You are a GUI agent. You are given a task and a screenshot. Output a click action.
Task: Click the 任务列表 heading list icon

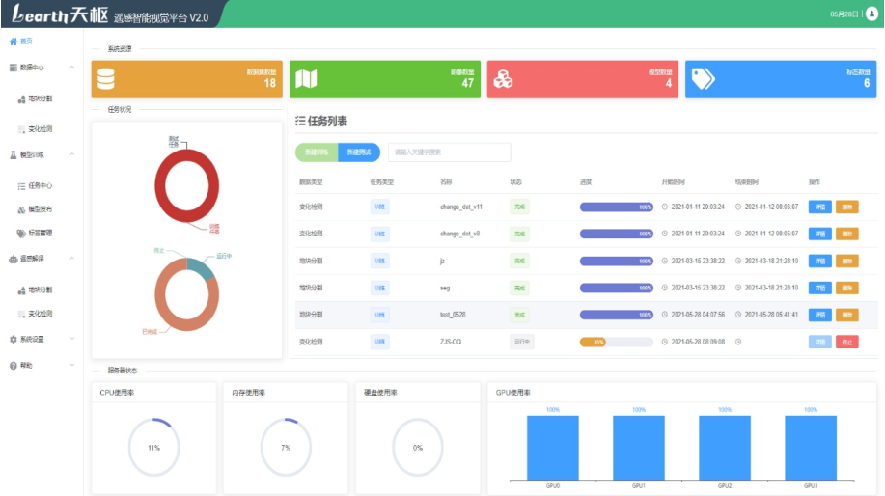click(x=300, y=121)
